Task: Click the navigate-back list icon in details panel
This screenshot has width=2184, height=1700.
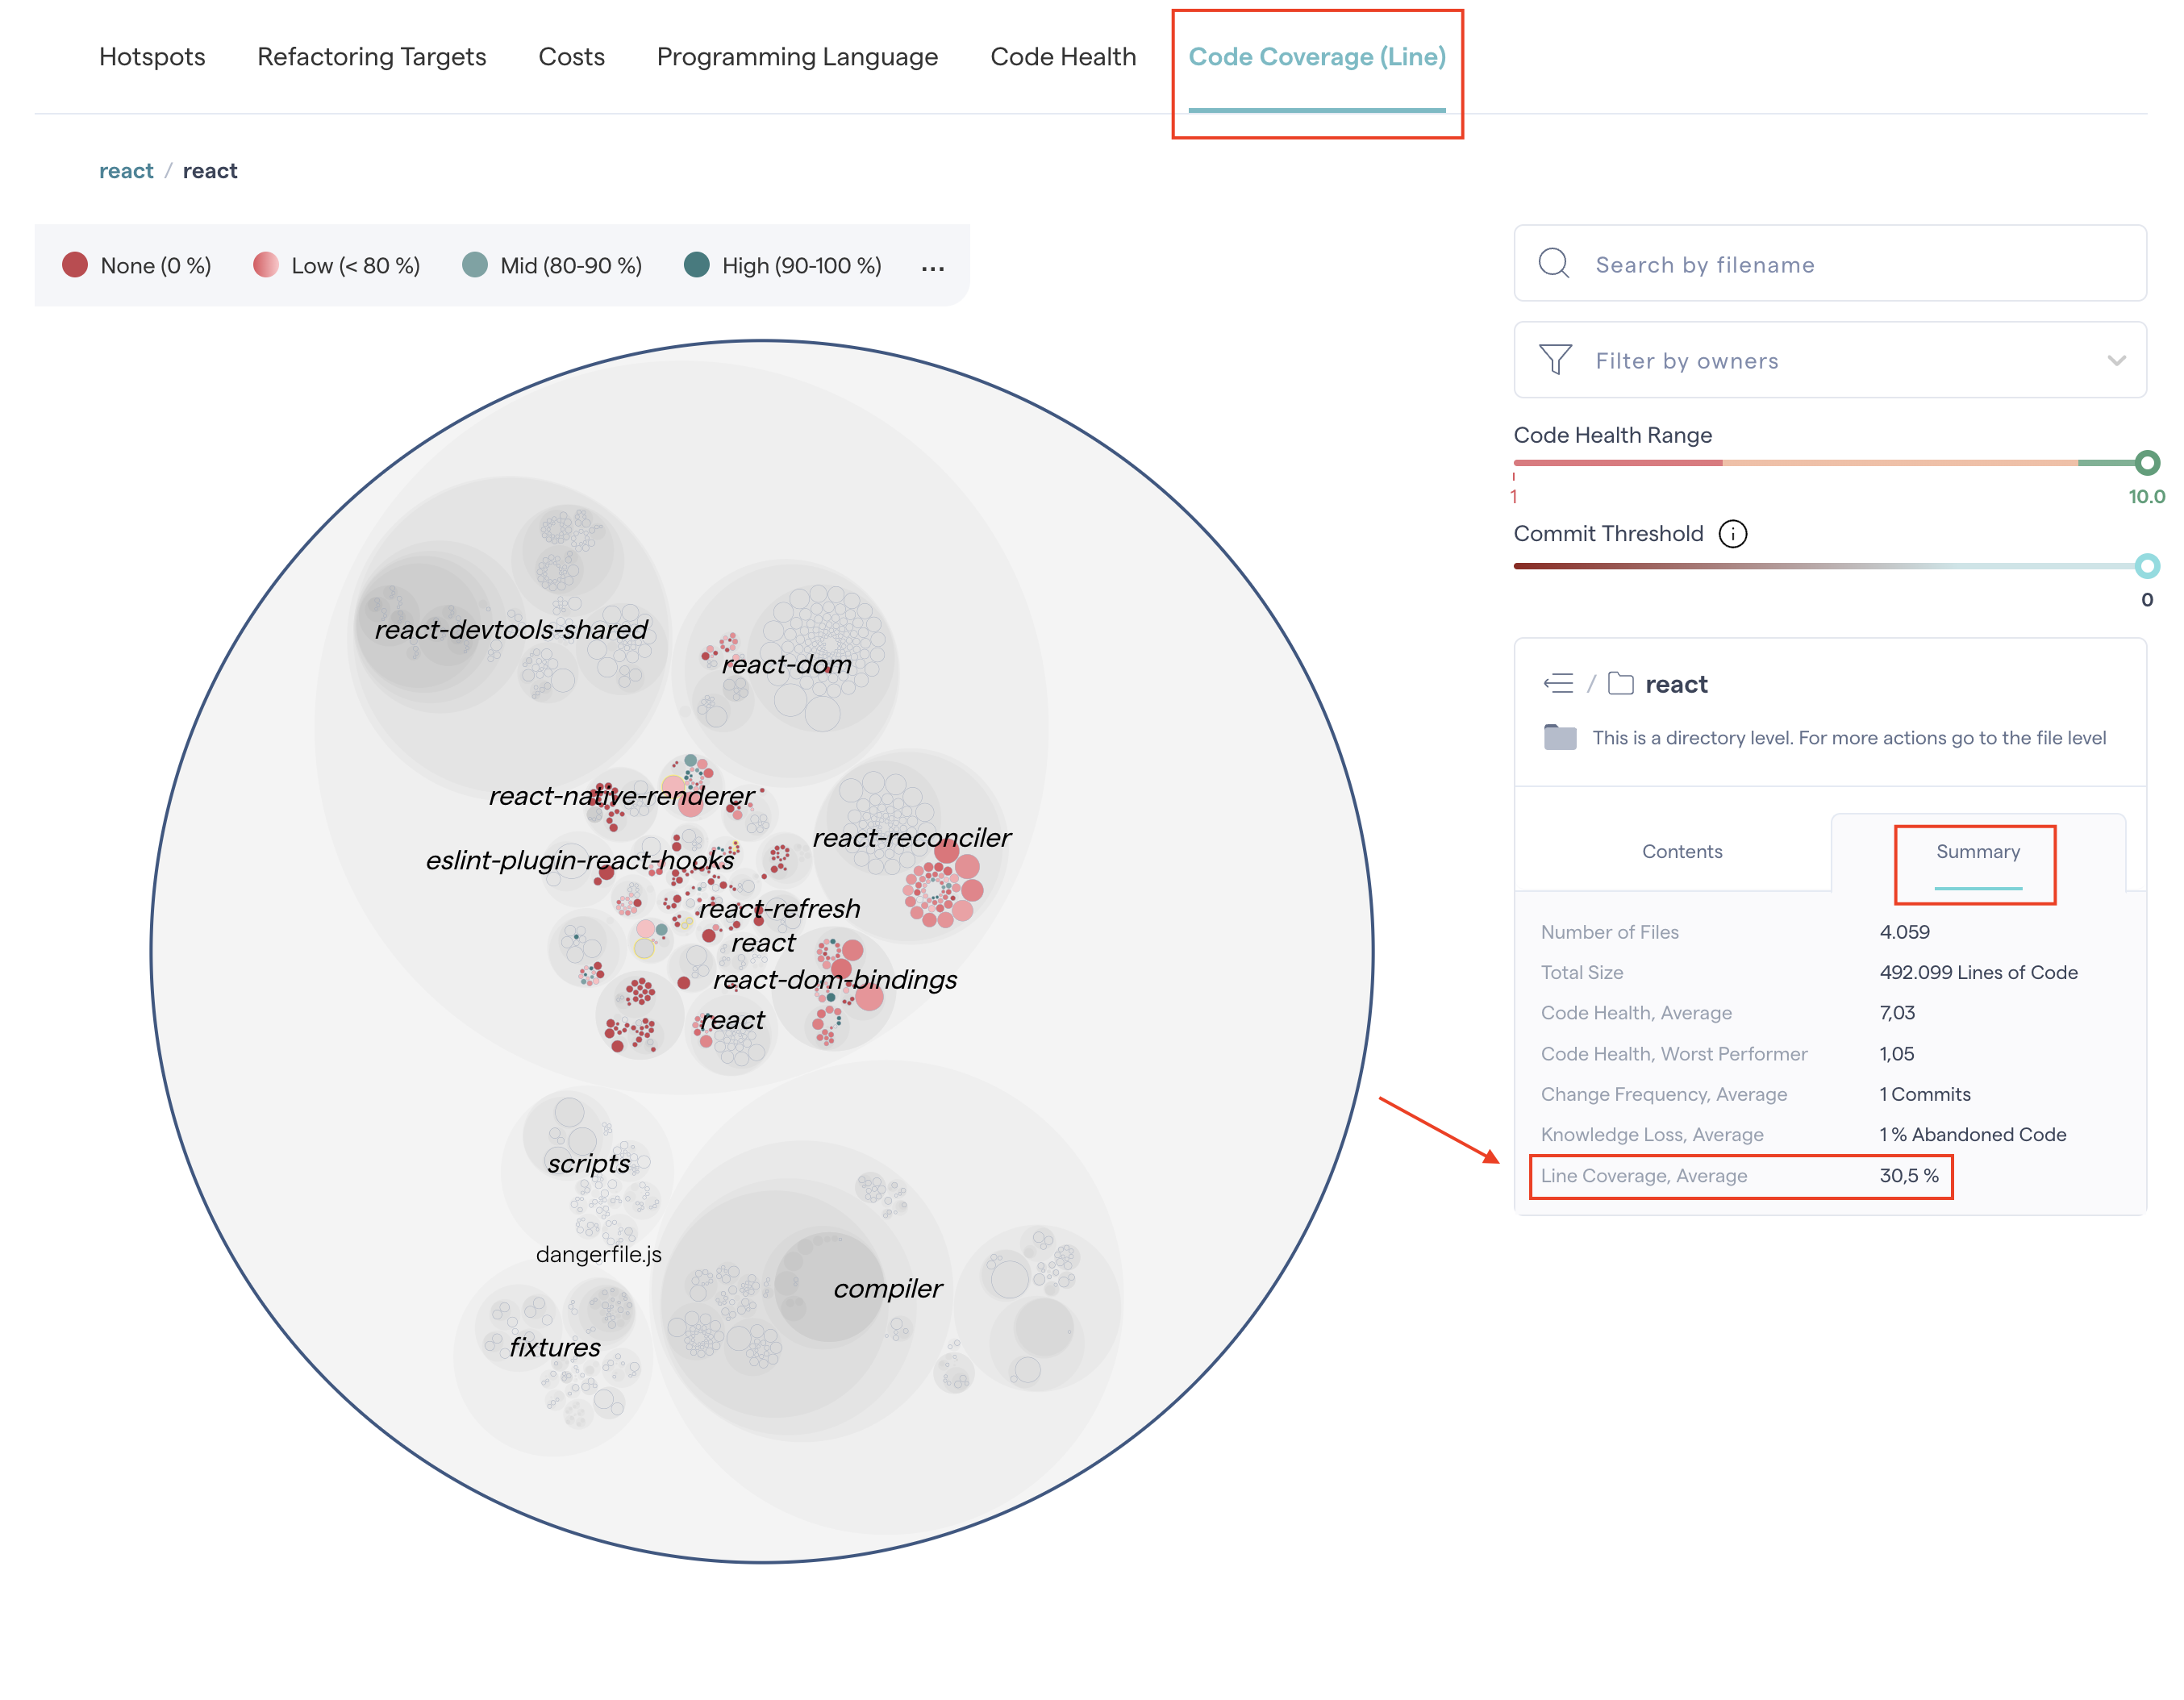Action: (x=1558, y=684)
